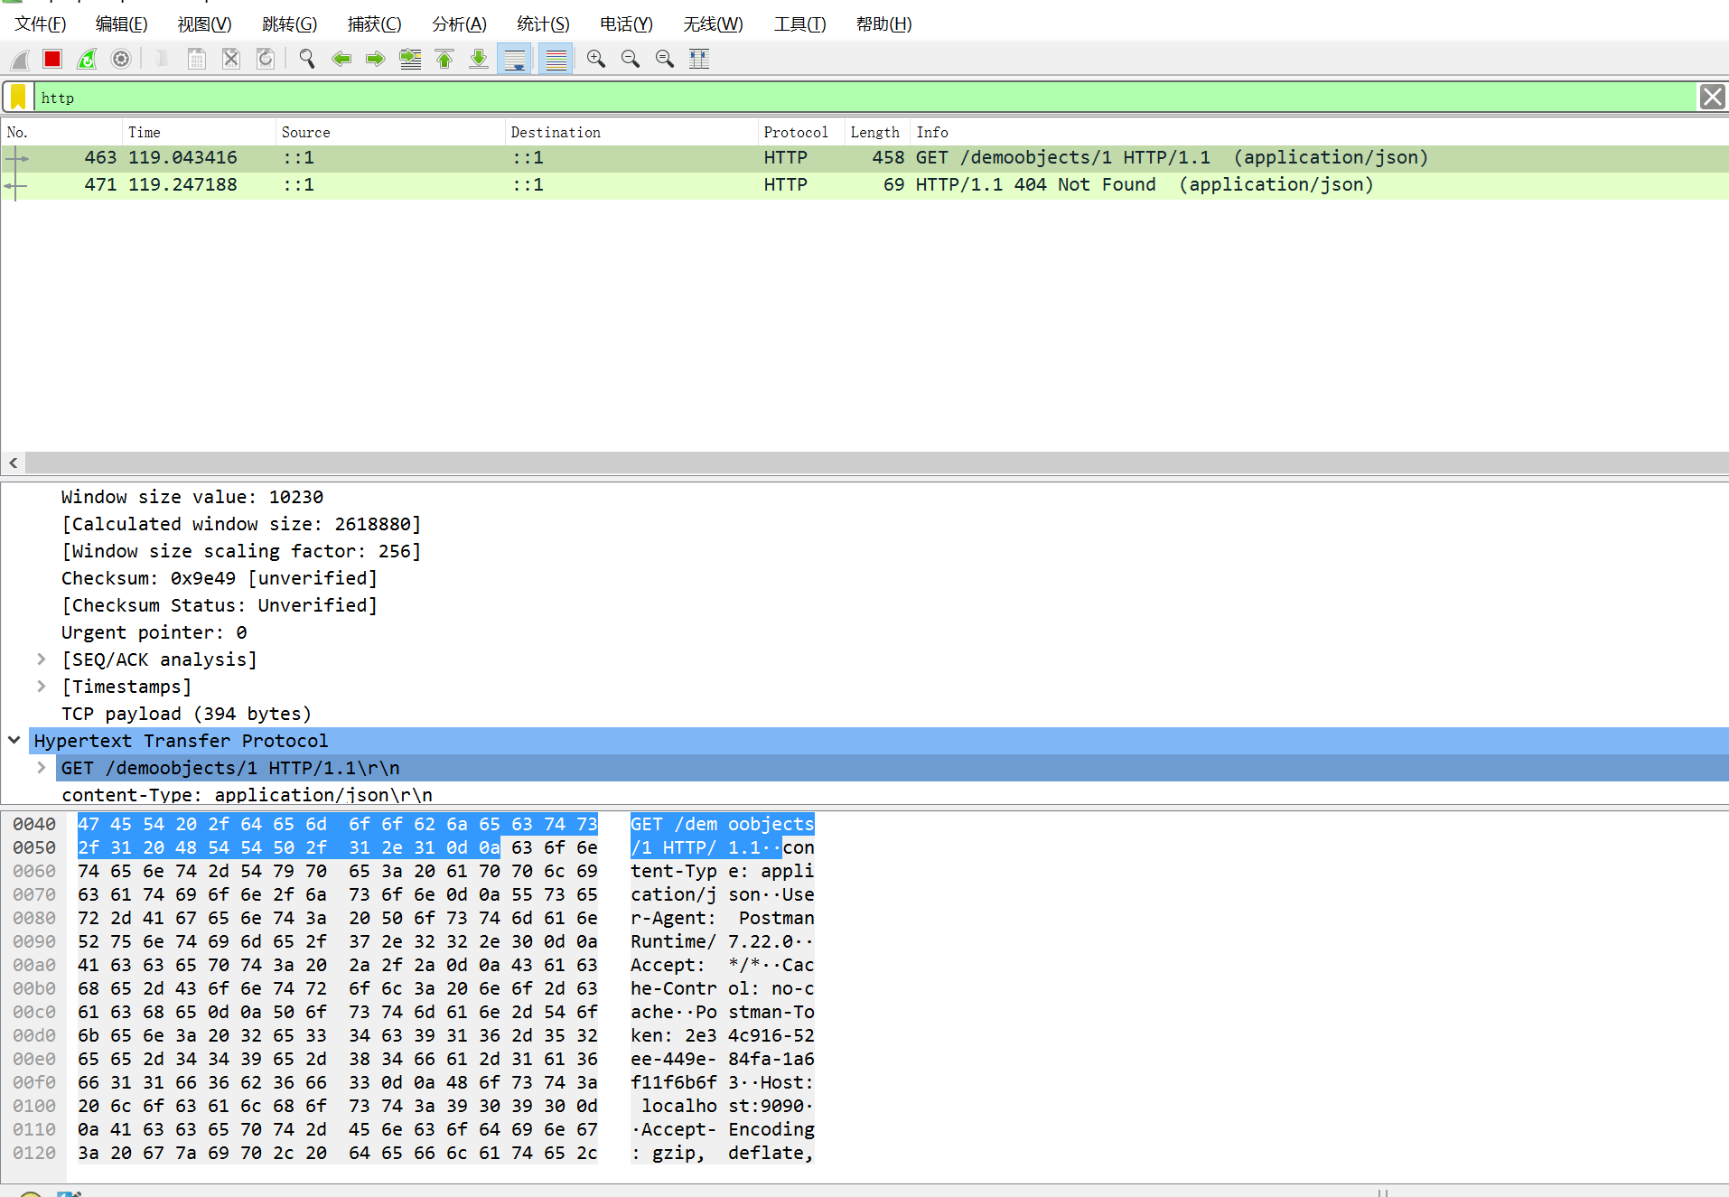Collapse the Hypertext Transfer Protocol section
Viewport: 1729px width, 1197px height.
click(14, 740)
